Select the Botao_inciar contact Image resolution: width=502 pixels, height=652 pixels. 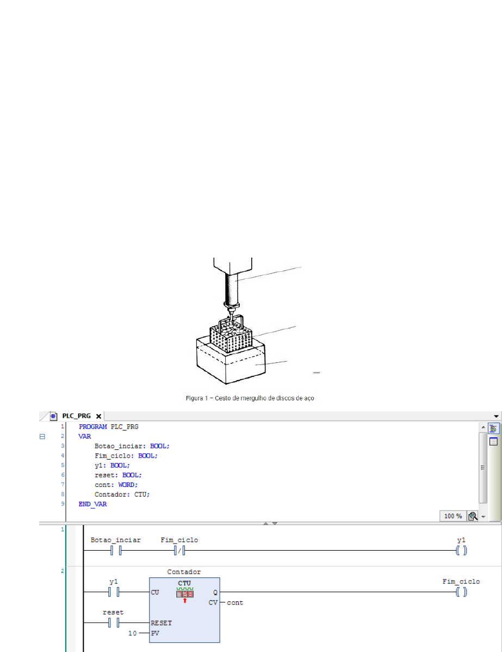click(115, 551)
